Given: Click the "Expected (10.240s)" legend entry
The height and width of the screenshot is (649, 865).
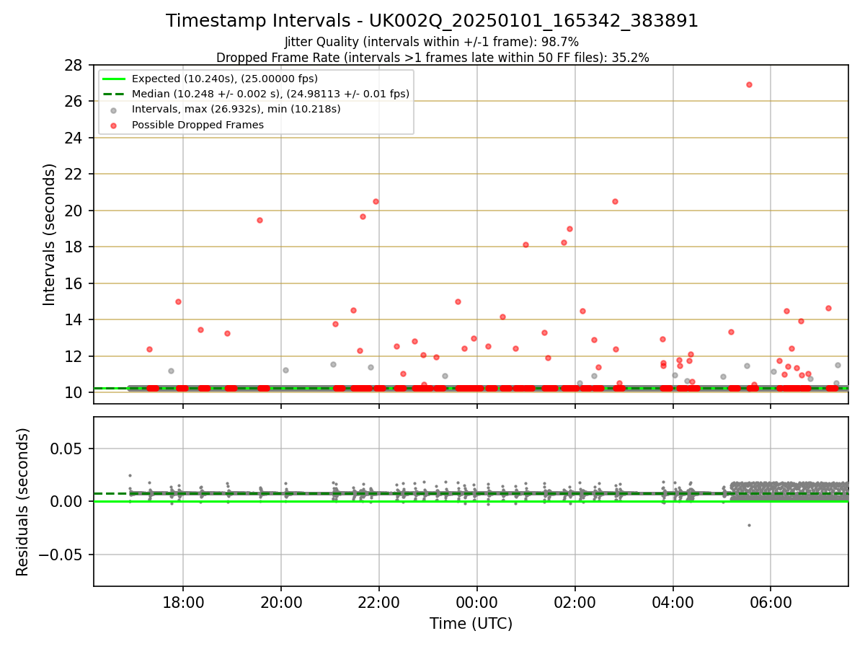Looking at the screenshot, I should click(225, 79).
